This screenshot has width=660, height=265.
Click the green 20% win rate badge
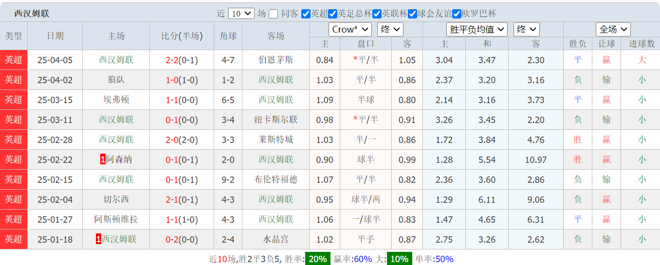[318, 259]
